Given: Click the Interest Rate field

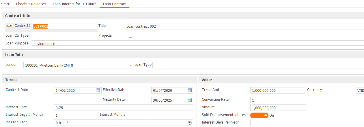Looking at the screenshot, I should point(123,108).
